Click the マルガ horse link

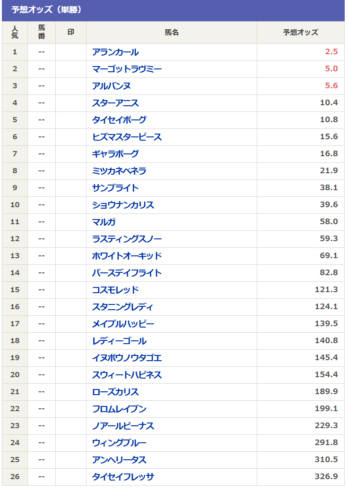[x=104, y=222]
